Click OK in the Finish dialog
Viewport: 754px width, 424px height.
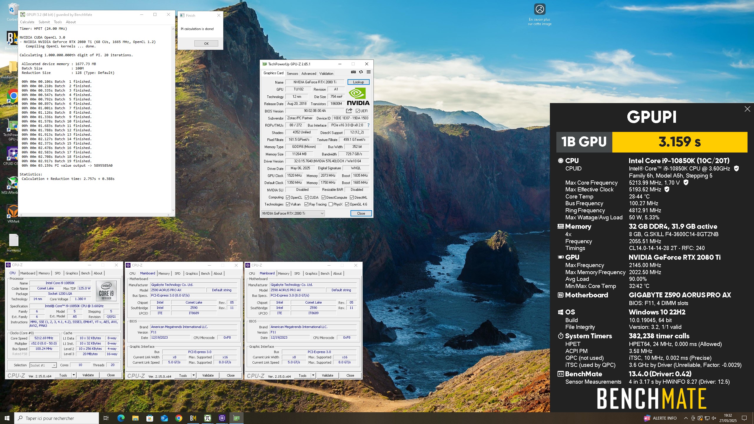[x=206, y=44]
